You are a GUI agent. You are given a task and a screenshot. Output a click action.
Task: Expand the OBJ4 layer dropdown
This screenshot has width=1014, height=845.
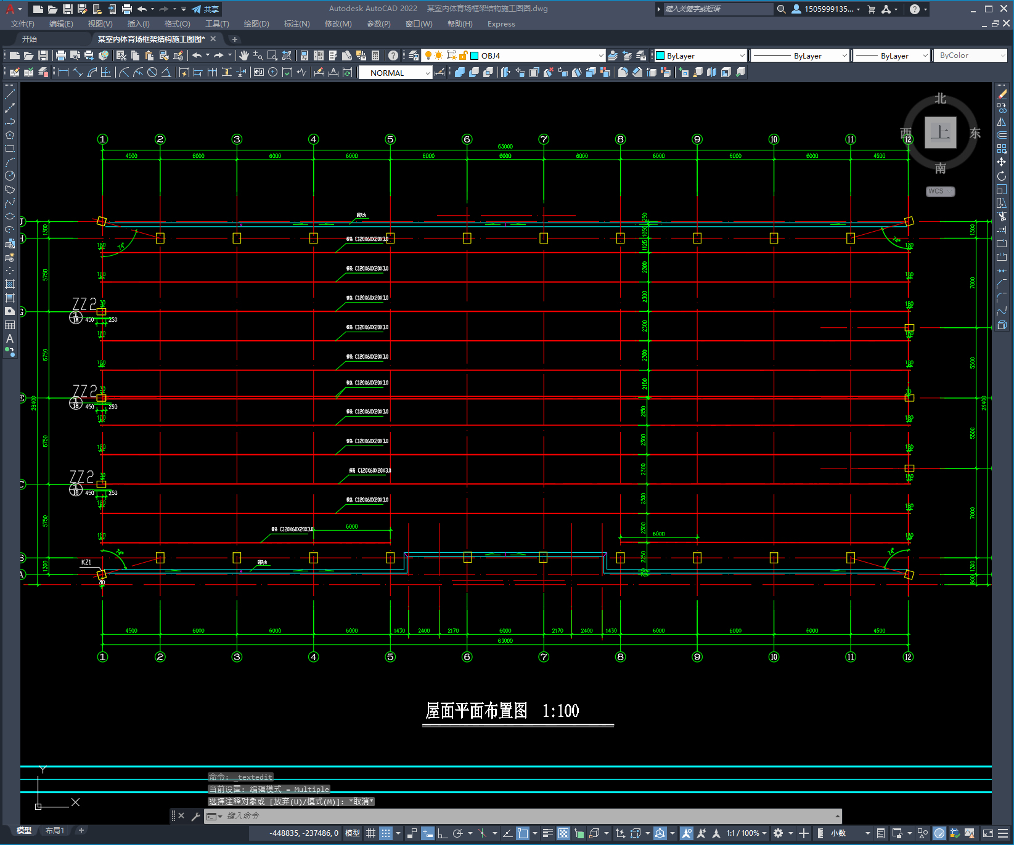click(601, 55)
